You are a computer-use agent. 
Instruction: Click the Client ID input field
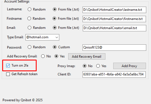pyautogui.click(x=114, y=74)
